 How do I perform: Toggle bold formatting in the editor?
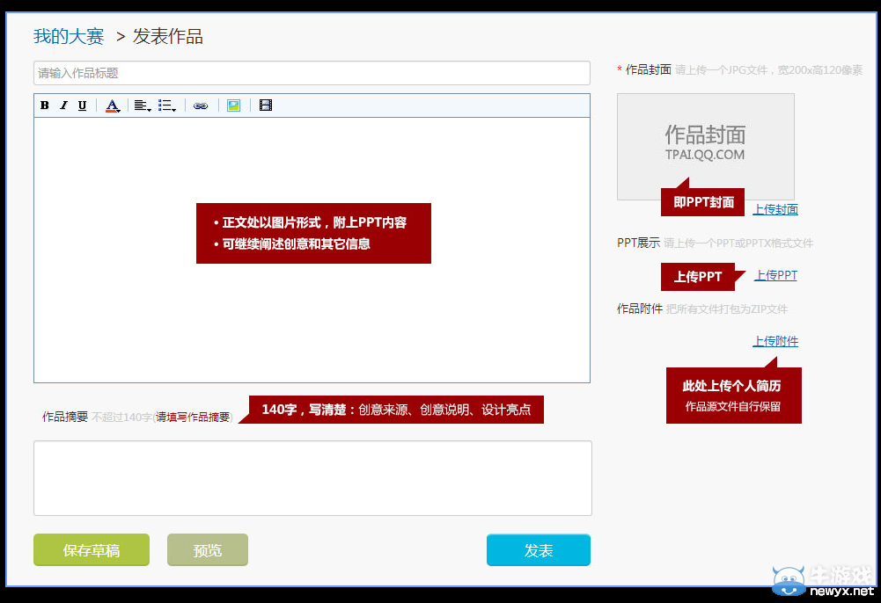click(44, 105)
